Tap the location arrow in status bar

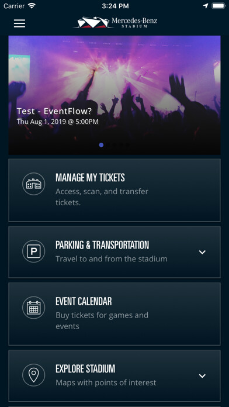tap(206, 6)
